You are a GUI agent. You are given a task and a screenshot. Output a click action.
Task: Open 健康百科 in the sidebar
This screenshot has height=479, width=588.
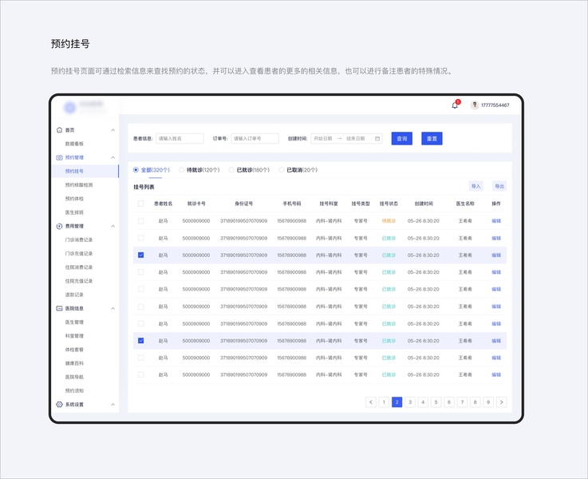click(x=74, y=363)
